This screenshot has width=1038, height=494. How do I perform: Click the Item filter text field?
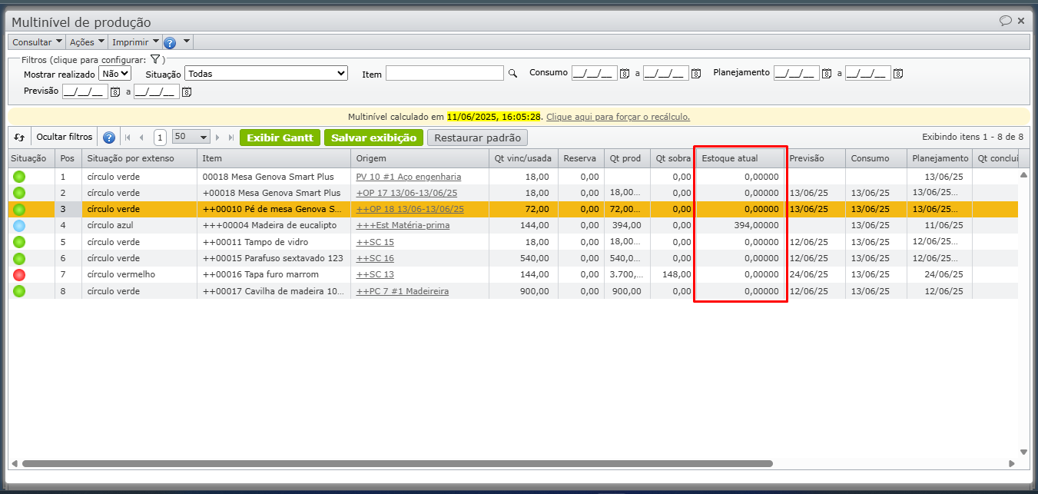444,74
